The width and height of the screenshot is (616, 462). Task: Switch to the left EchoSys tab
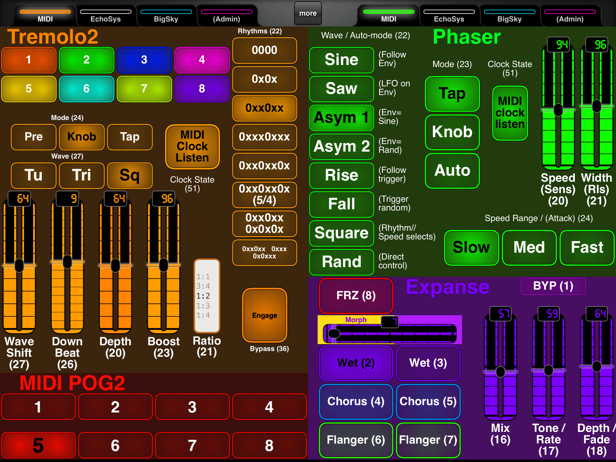(106, 16)
